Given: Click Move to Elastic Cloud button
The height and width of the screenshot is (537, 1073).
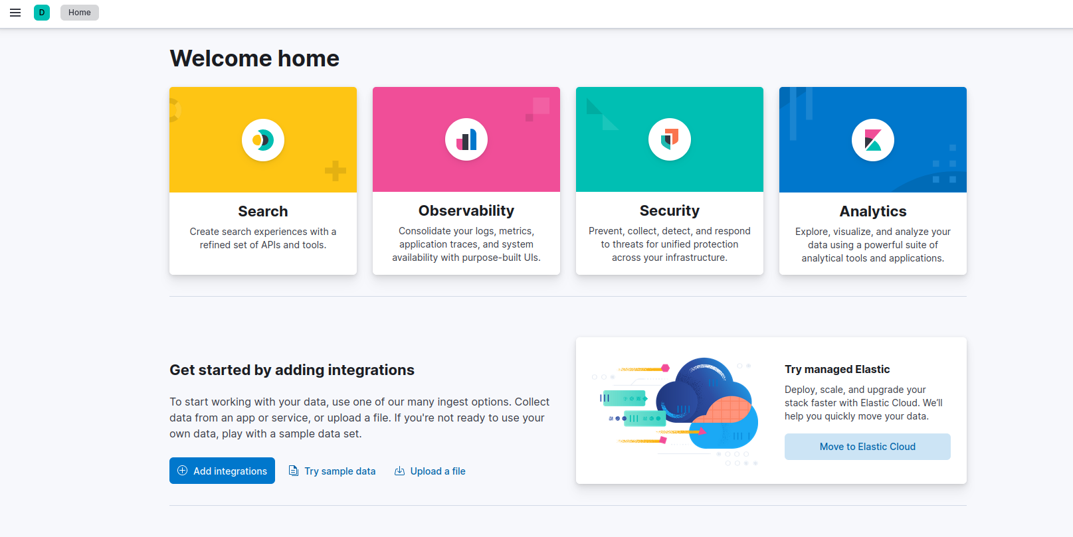Looking at the screenshot, I should pyautogui.click(x=868, y=447).
